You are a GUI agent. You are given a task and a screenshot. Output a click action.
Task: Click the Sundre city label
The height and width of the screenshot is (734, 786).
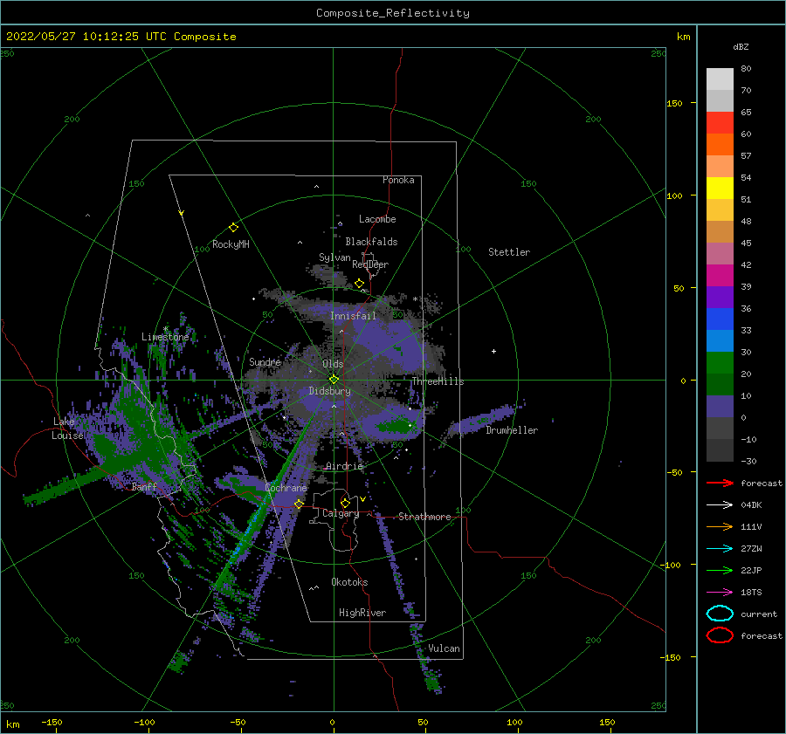point(265,361)
